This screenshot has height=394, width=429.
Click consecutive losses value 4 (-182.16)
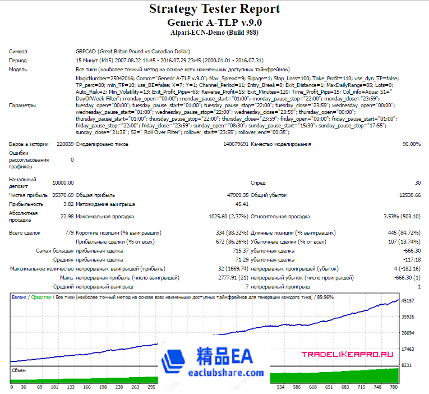pos(407,269)
